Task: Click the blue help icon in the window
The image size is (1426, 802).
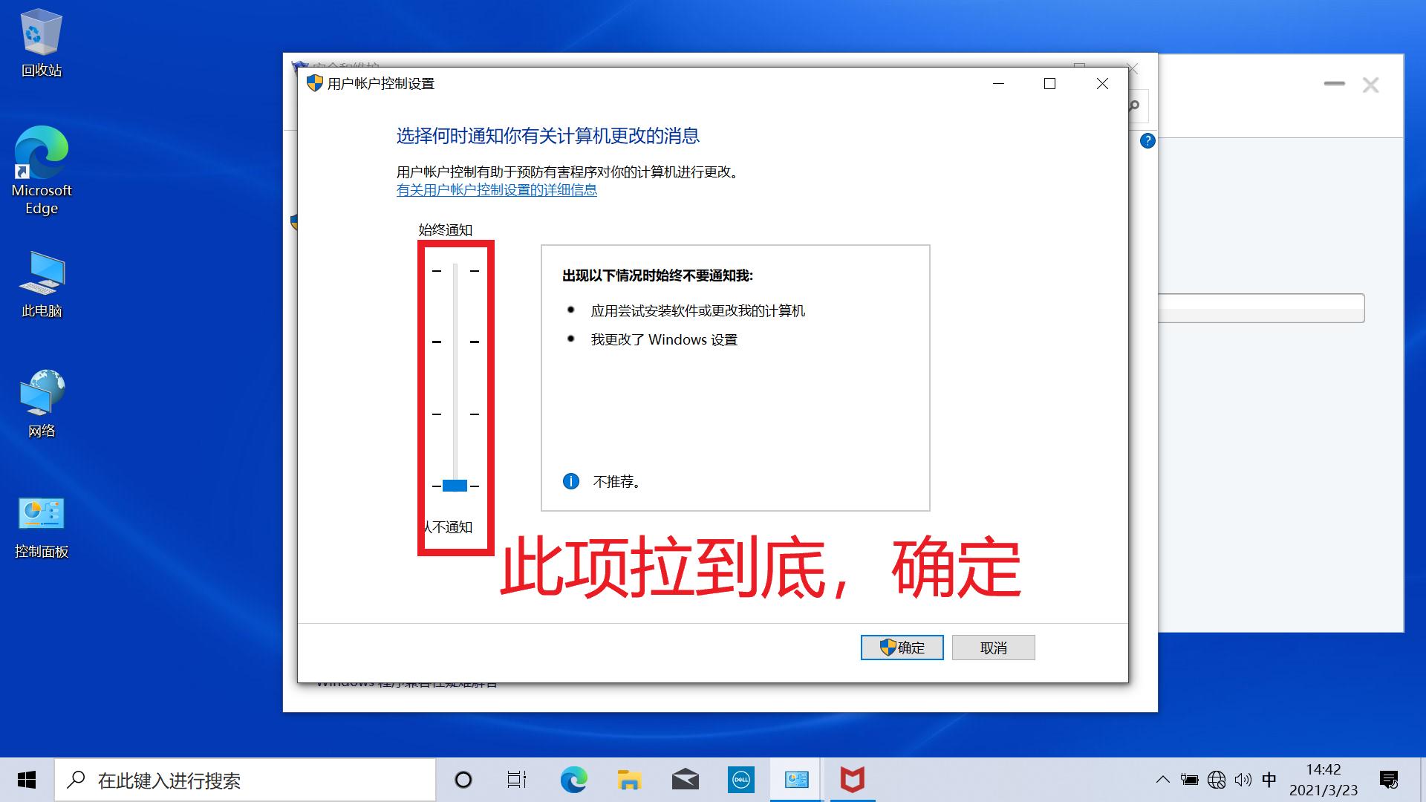Action: coord(1147,141)
